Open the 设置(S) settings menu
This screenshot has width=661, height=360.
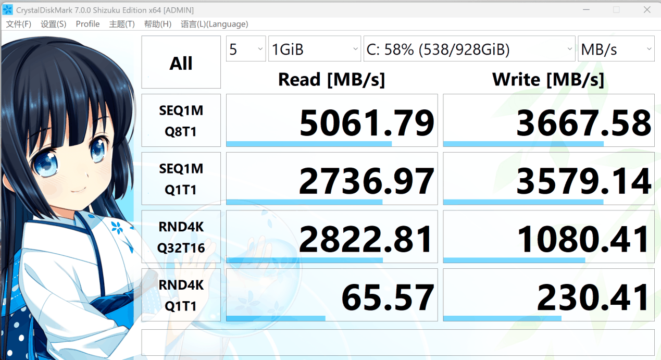pos(53,24)
